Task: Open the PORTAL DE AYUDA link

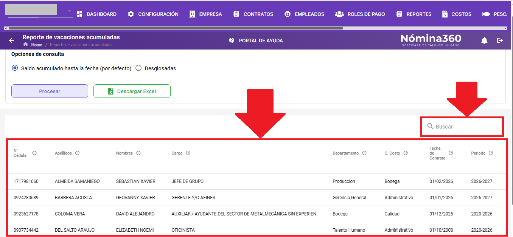Action: pos(261,40)
